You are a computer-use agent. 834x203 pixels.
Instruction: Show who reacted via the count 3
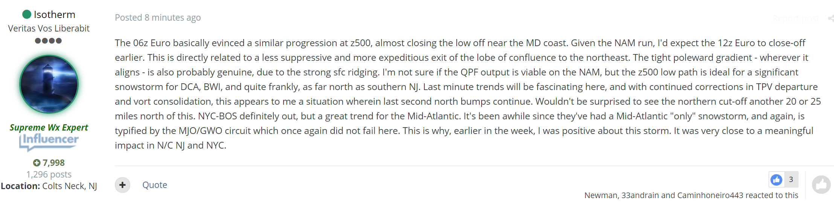791,180
